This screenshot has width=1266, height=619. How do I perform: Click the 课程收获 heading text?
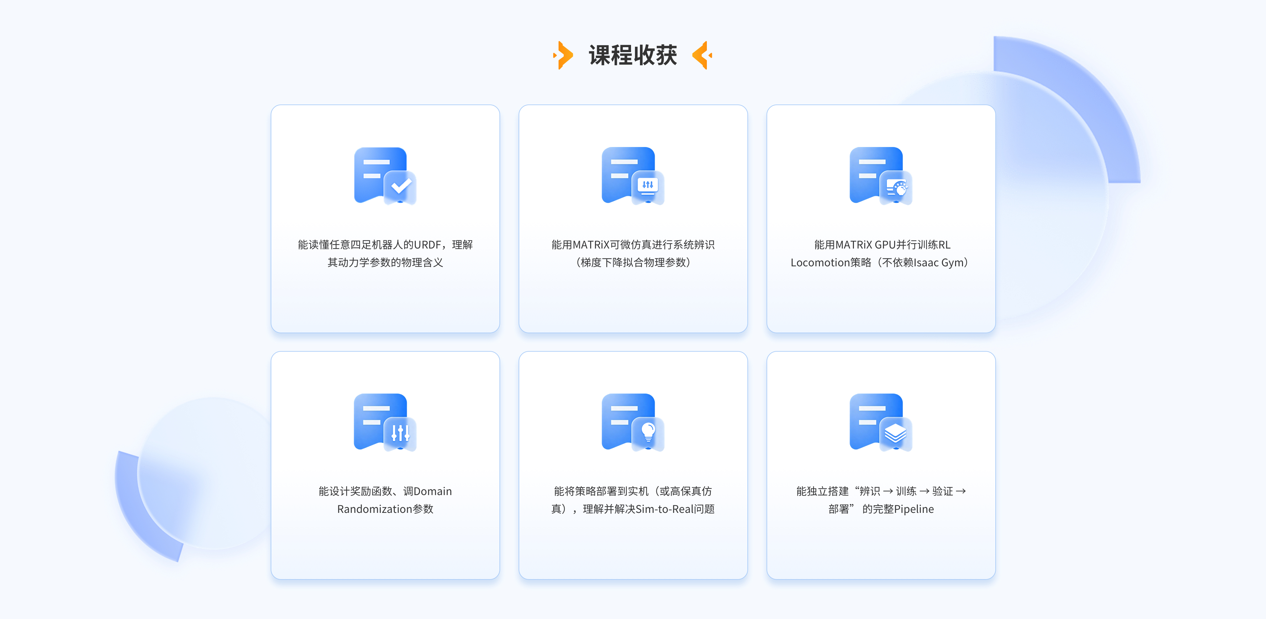click(x=633, y=55)
